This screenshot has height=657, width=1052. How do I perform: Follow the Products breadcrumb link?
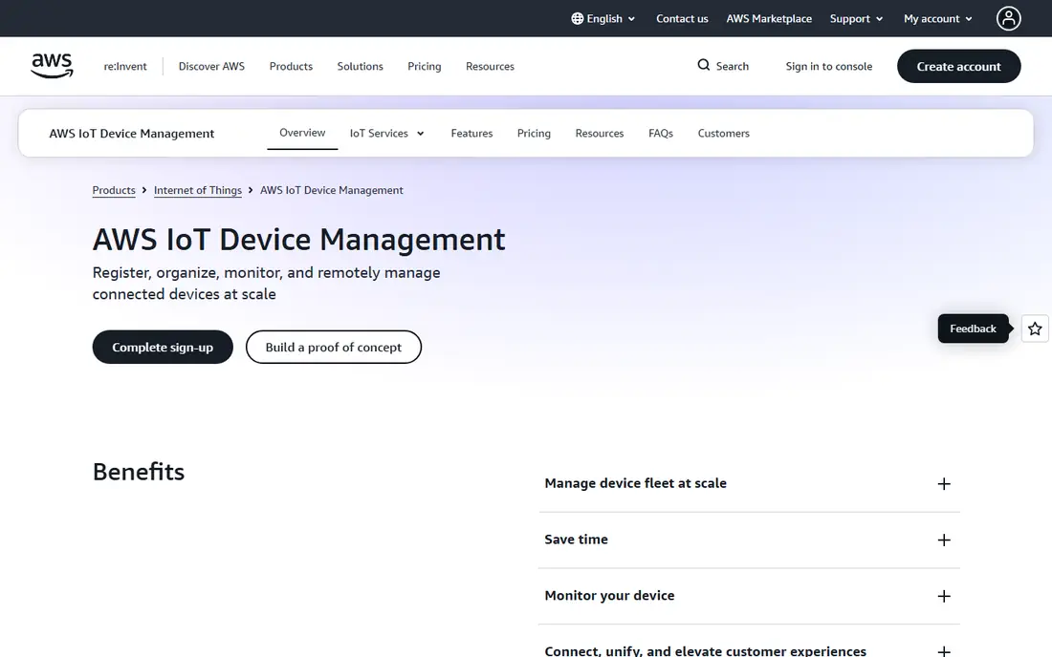click(x=114, y=190)
